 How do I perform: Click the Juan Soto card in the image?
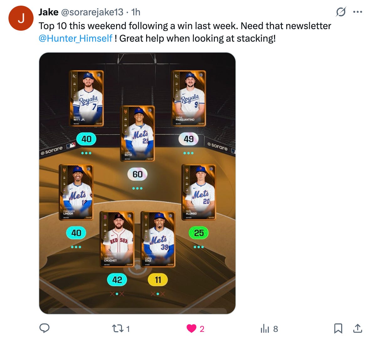(137, 134)
